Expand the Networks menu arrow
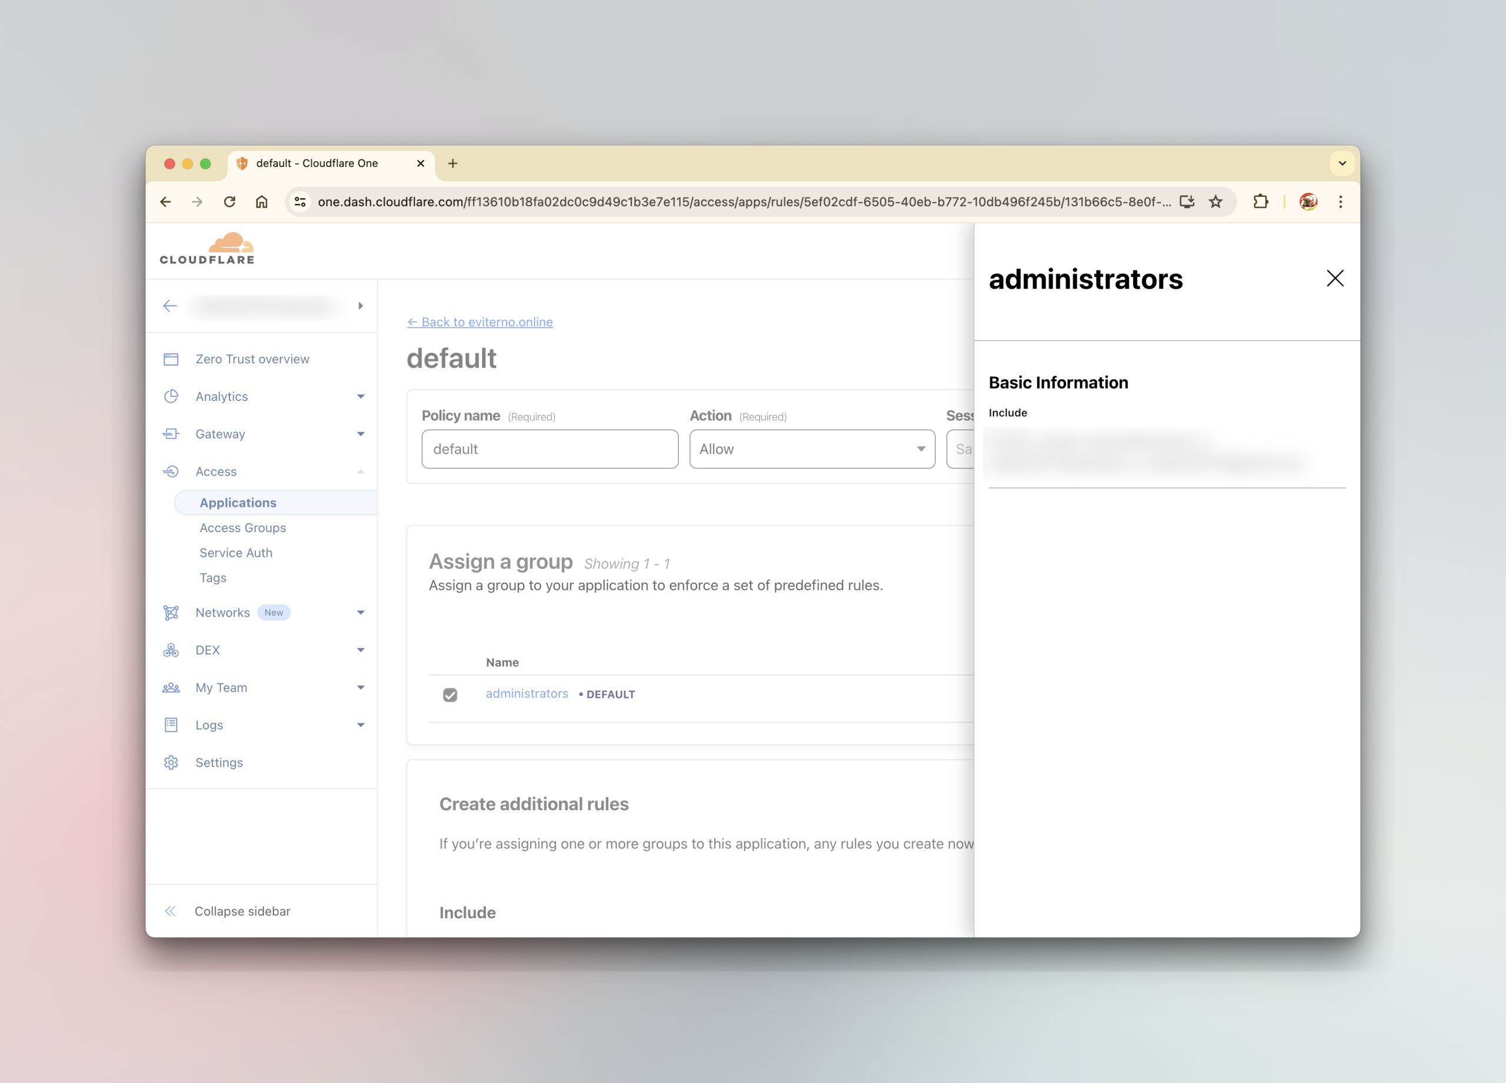The height and width of the screenshot is (1083, 1506). [361, 613]
